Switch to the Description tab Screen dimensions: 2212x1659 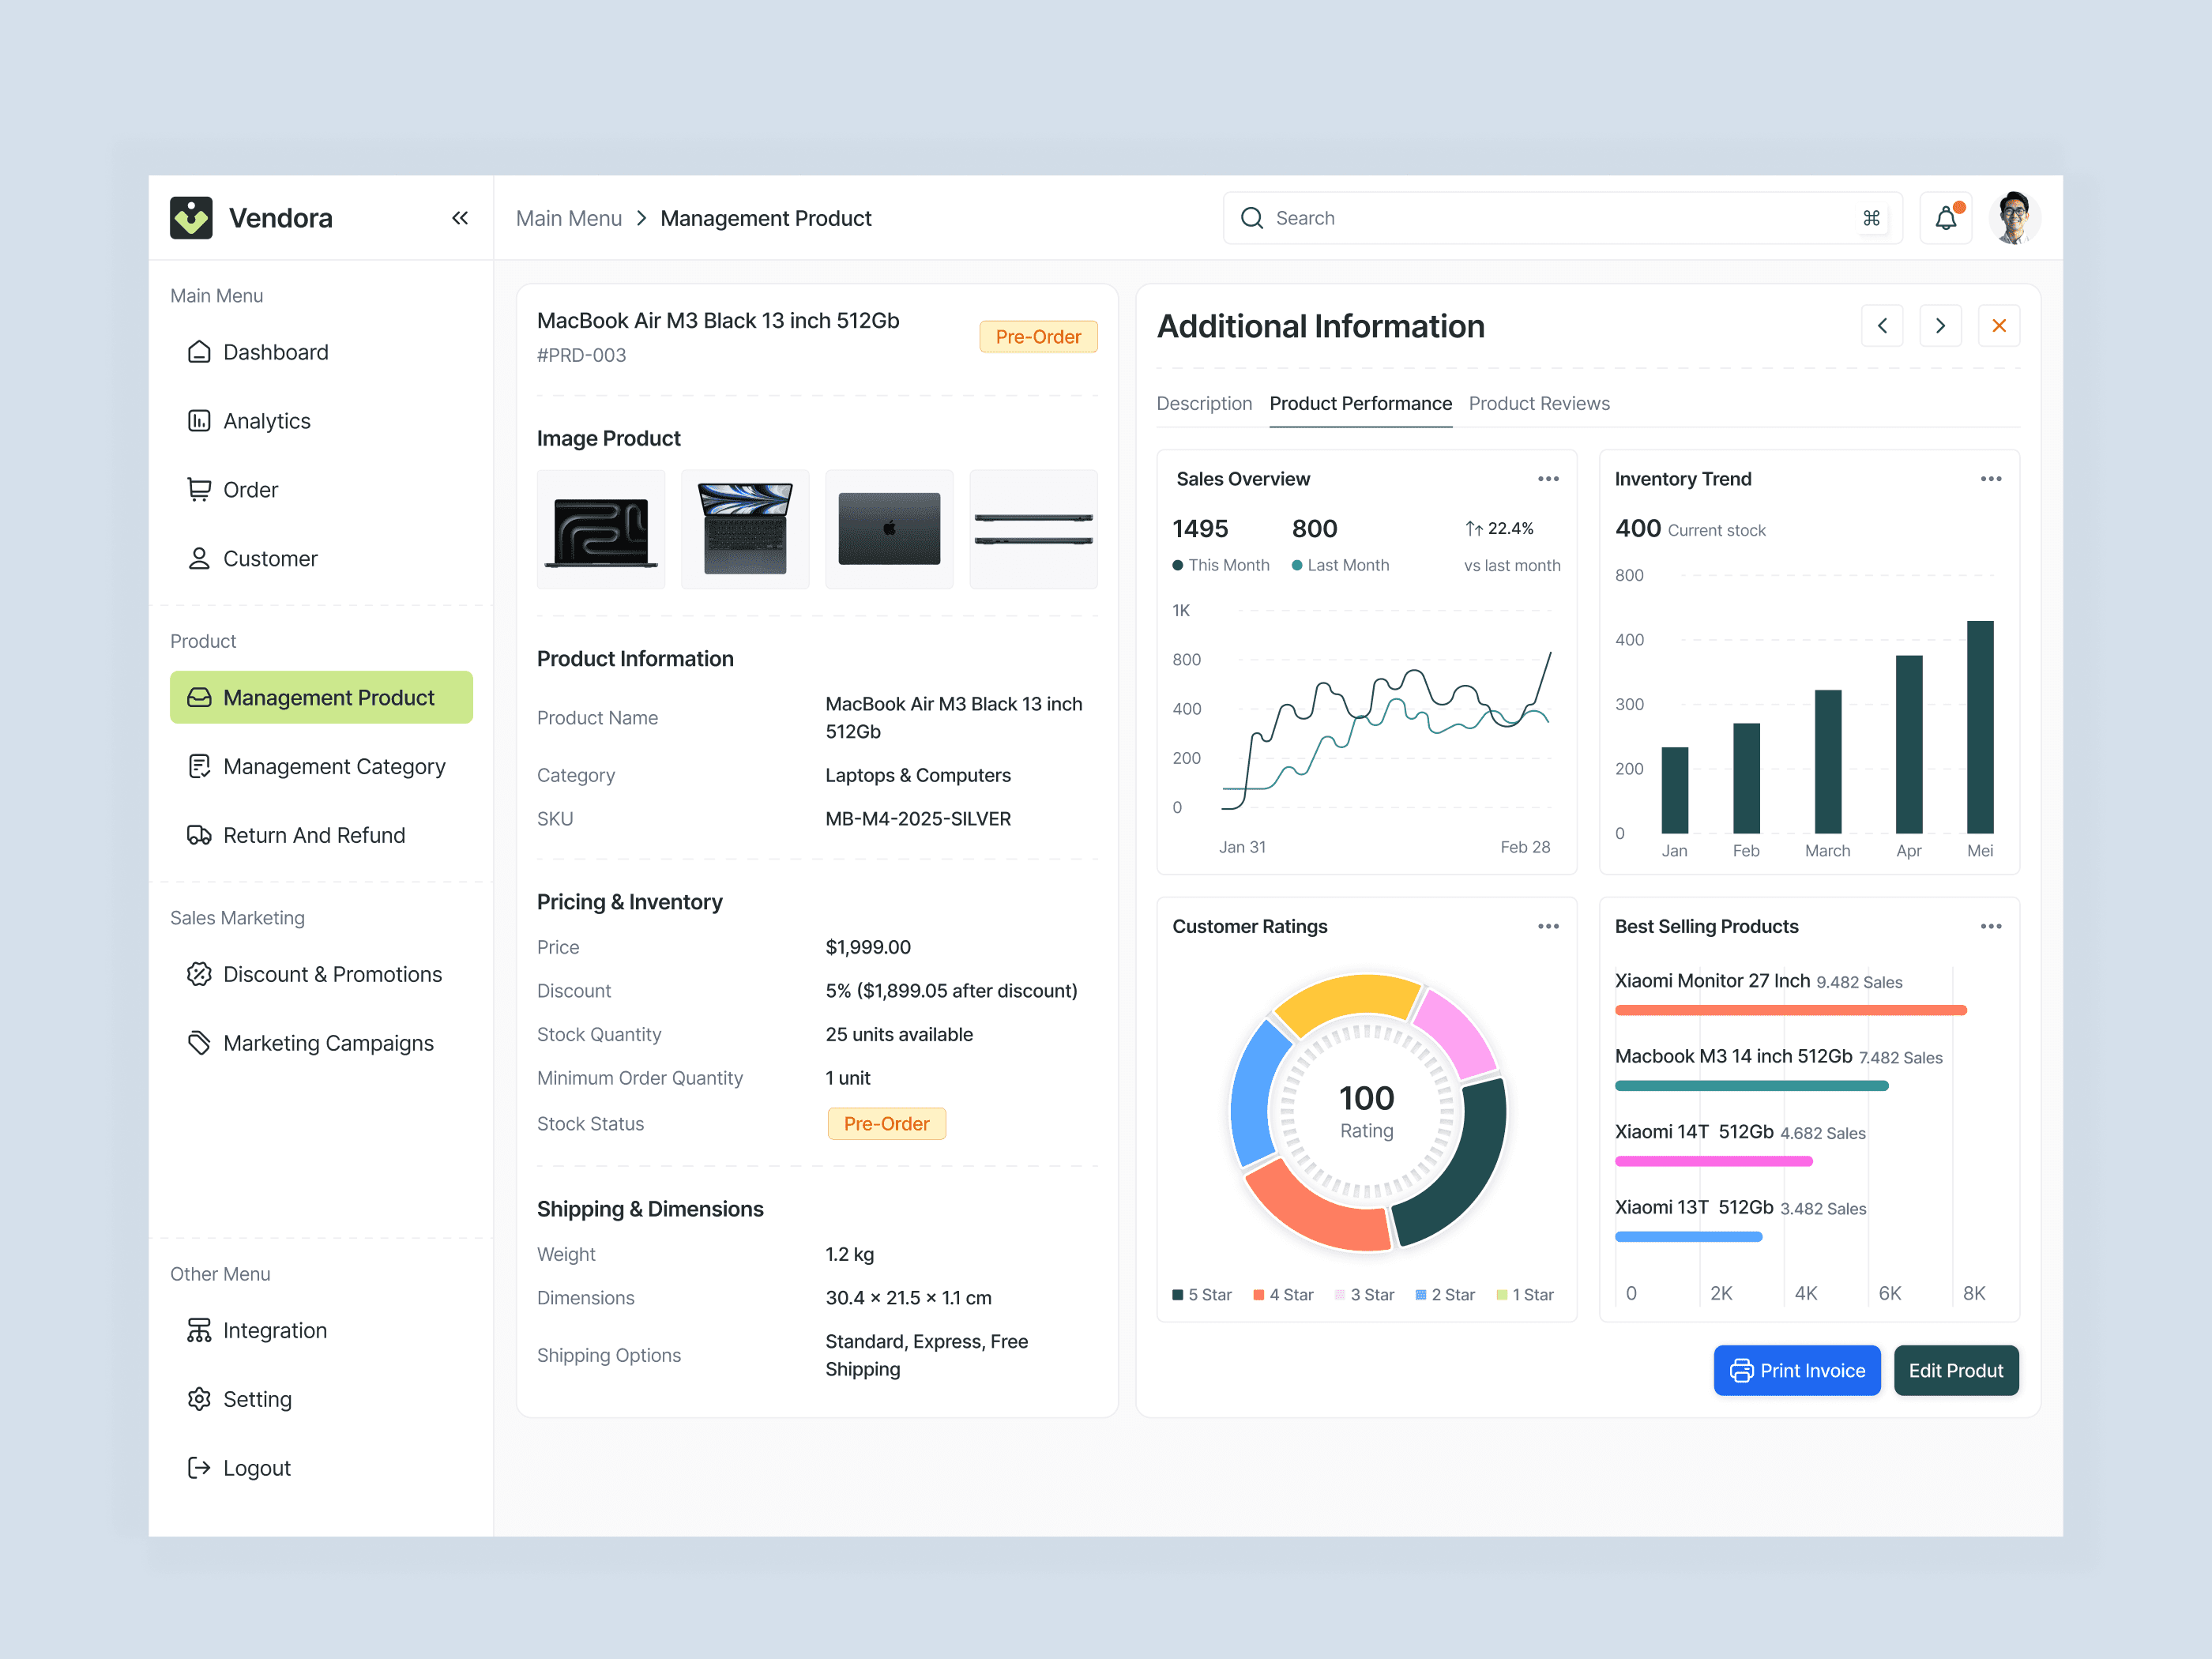(x=1203, y=403)
